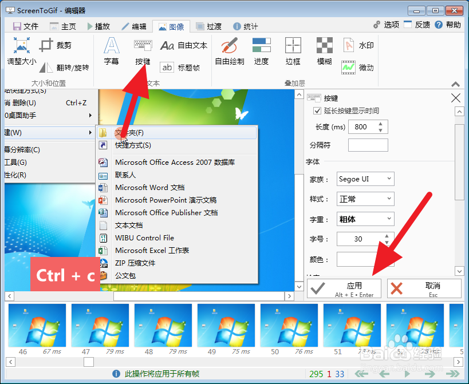Select the 自由绘制 free drawing tool
Screen dimensions: 469x384
(230, 51)
